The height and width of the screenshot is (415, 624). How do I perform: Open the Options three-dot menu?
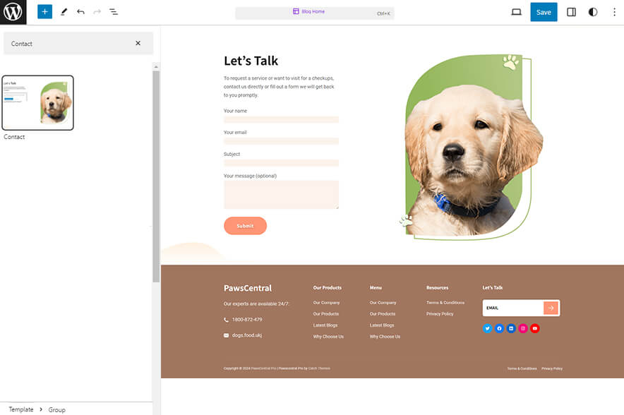615,12
